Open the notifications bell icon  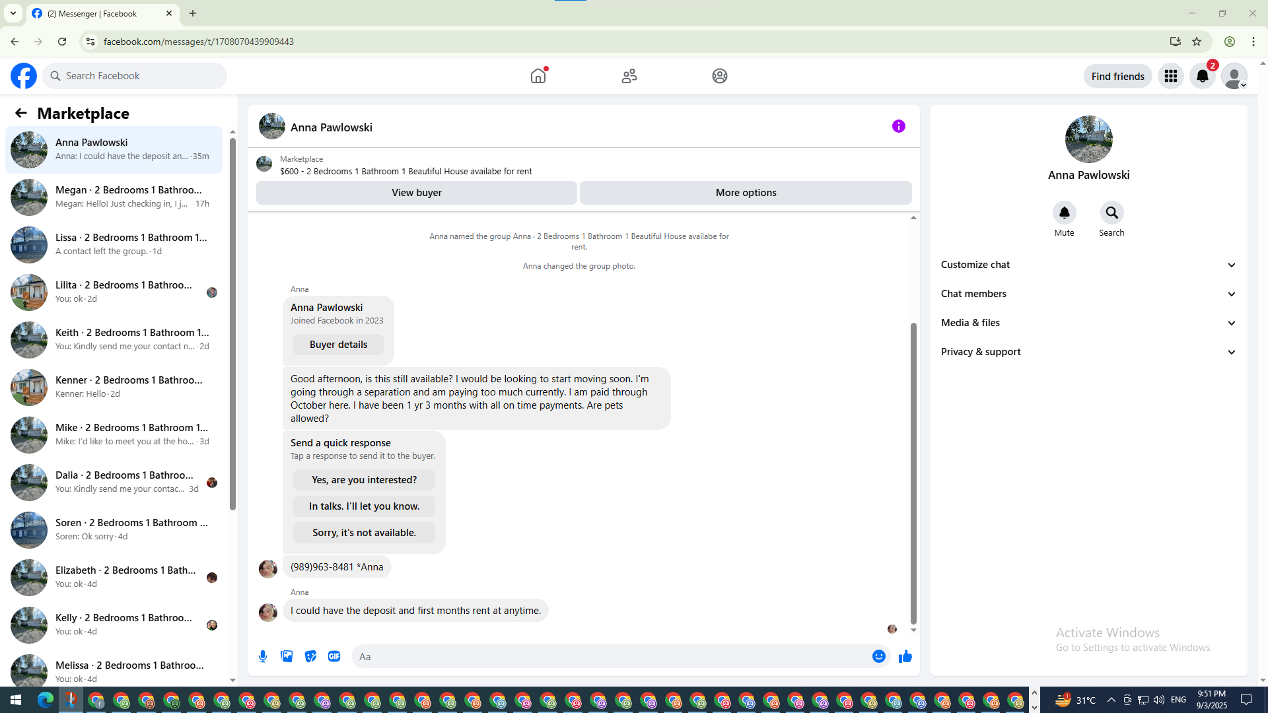pyautogui.click(x=1203, y=76)
